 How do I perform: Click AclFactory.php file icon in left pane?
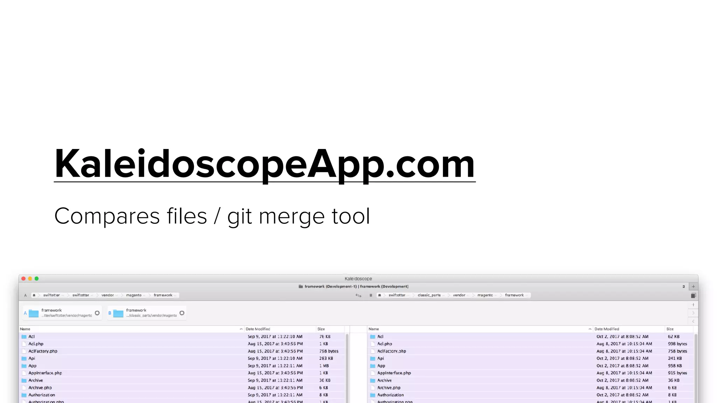click(24, 351)
